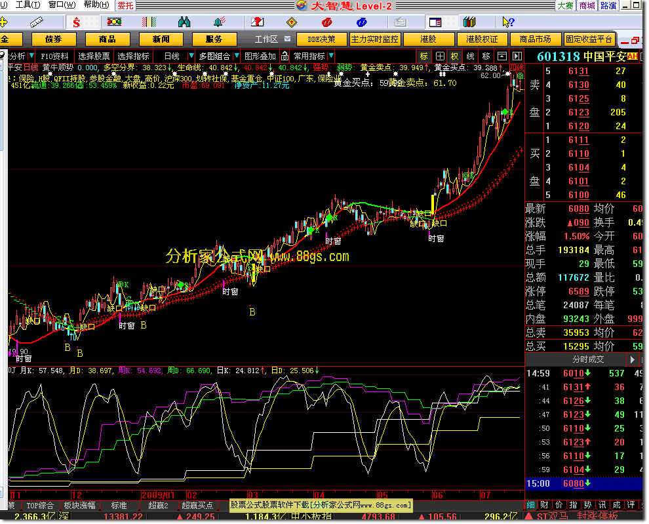Select the 细 detail tab
This screenshot has height=524, width=649.
click(x=530, y=504)
